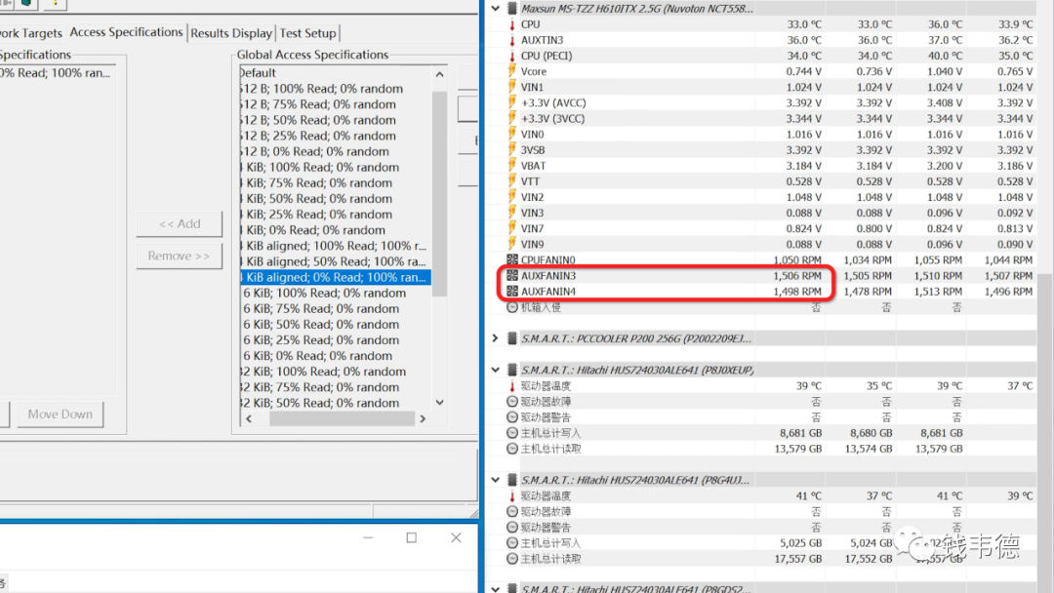Click the << Add button
The width and height of the screenshot is (1054, 593).
[180, 223]
